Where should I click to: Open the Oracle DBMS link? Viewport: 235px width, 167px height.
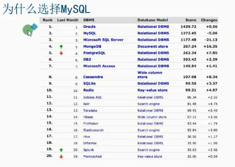point(89,27)
